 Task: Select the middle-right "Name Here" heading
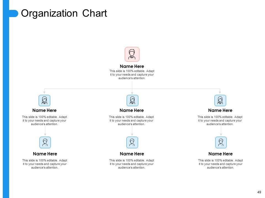click(220, 110)
